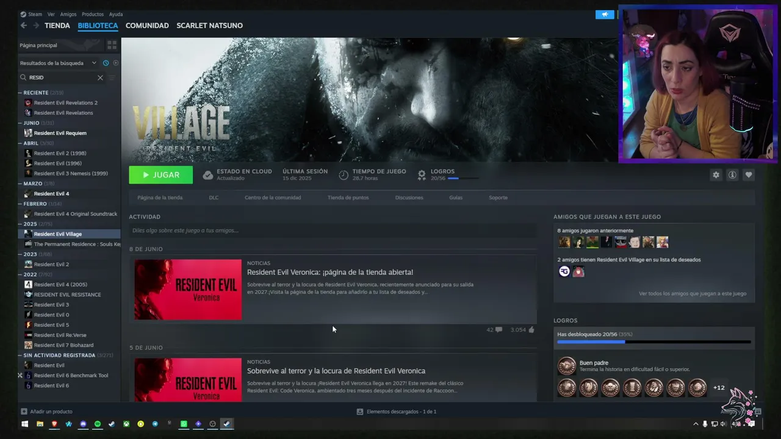The height and width of the screenshot is (439, 781).
Task: Toggle the ready-to-play filter icon
Action: pyautogui.click(x=116, y=63)
